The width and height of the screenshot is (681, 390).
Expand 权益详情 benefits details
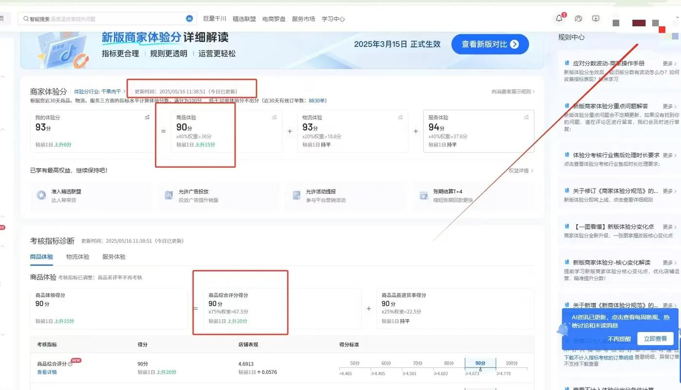(521, 171)
